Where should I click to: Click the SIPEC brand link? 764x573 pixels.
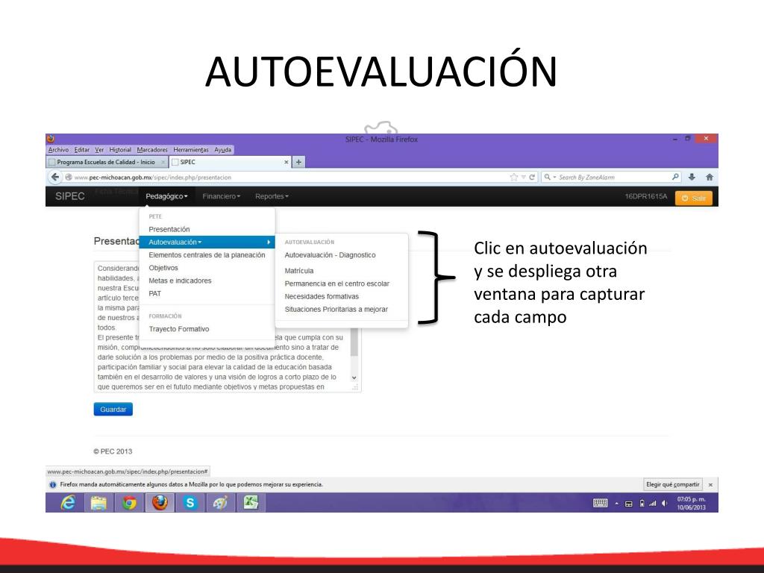tap(69, 196)
